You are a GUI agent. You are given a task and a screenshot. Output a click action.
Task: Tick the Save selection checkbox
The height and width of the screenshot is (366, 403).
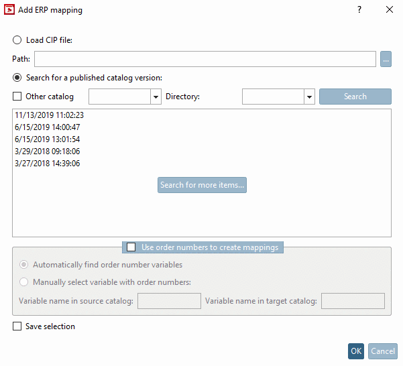(17, 326)
